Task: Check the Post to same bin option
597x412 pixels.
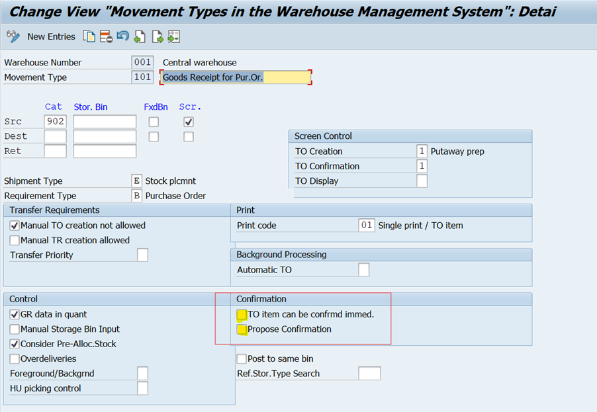Action: click(242, 359)
